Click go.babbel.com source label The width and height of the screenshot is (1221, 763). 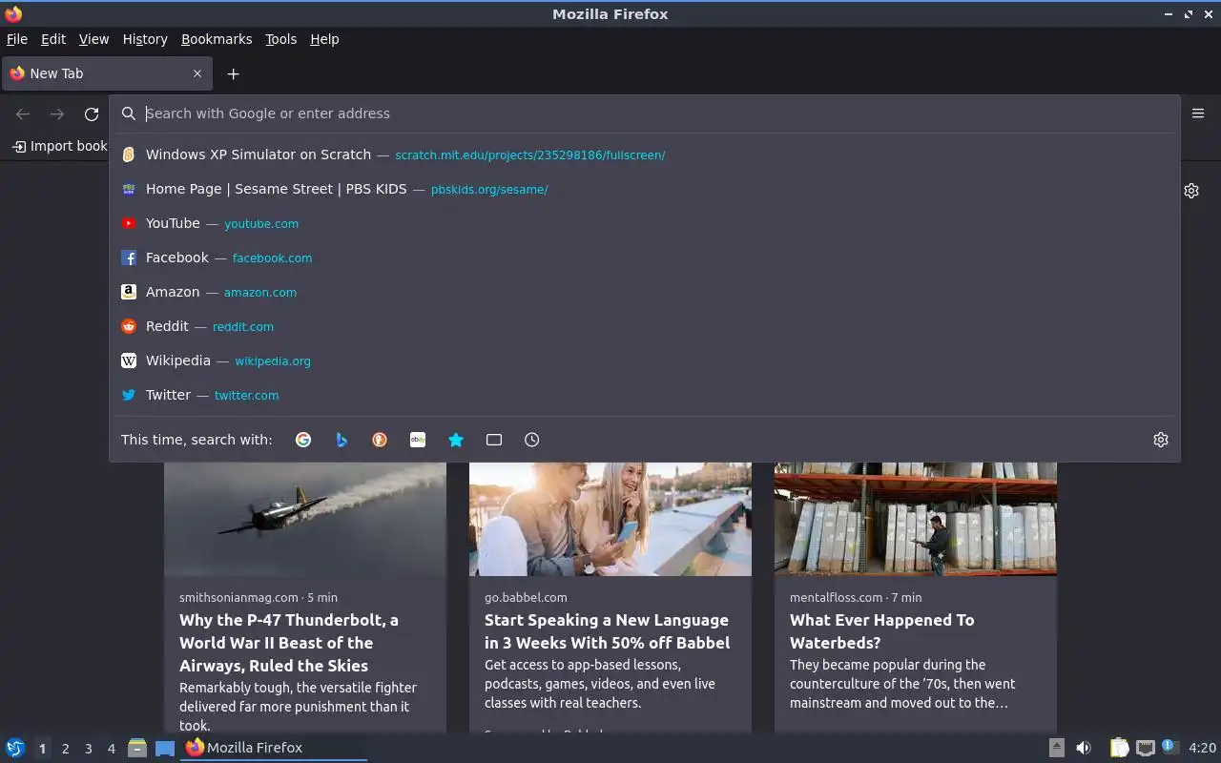click(526, 597)
